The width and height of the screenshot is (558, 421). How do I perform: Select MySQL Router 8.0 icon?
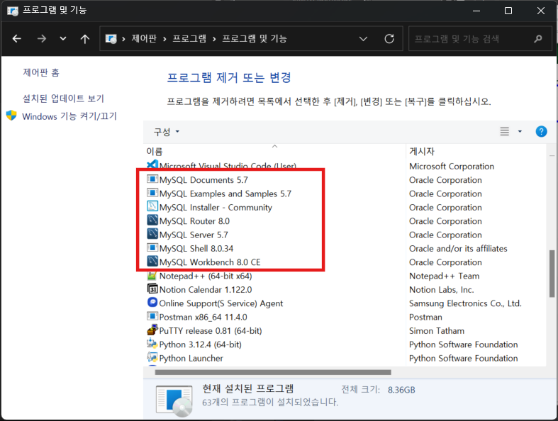(152, 220)
